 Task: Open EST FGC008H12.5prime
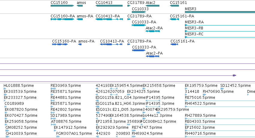(x=159, y=122)
